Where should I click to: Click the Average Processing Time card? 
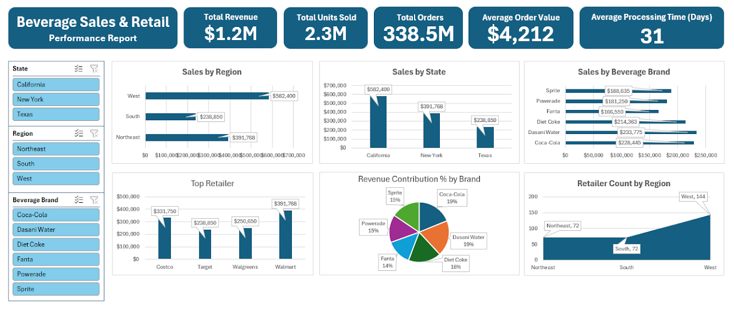pos(651,27)
